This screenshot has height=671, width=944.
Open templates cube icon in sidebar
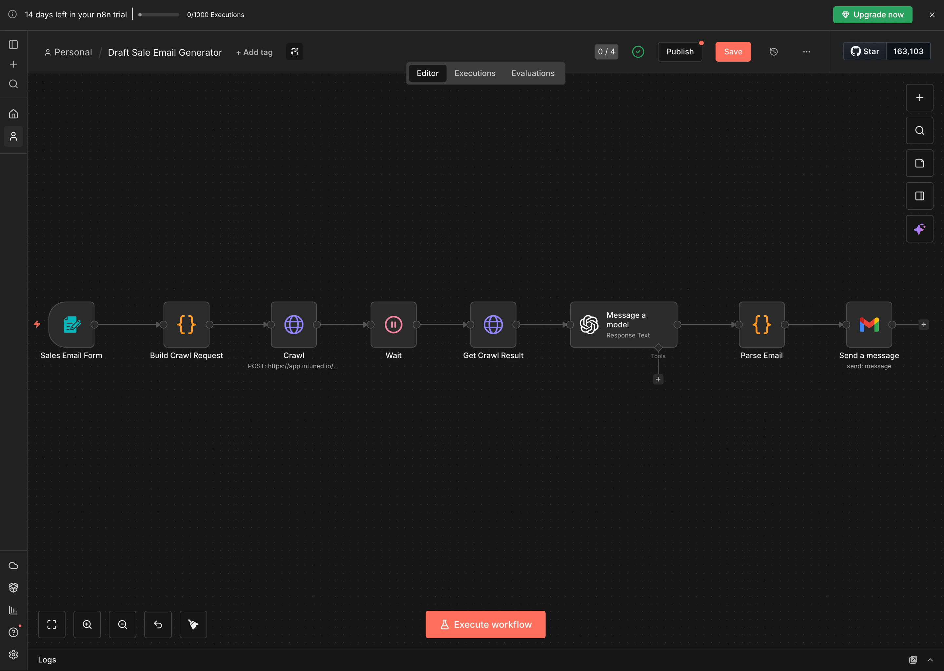tap(13, 587)
